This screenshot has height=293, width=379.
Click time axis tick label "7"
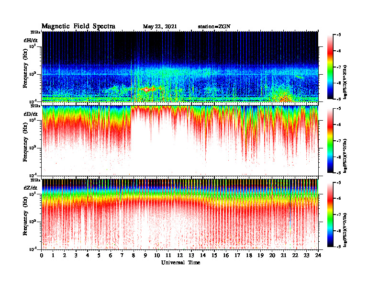coord(122,256)
